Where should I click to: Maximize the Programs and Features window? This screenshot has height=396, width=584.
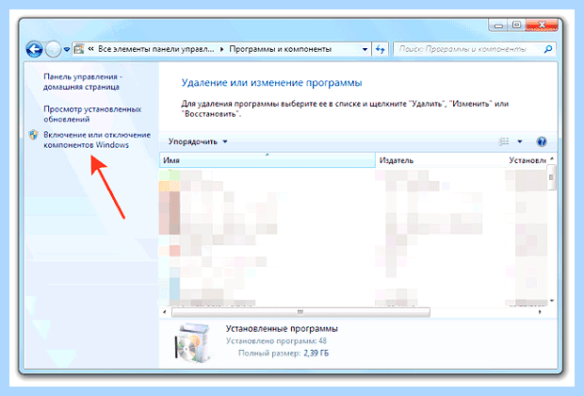click(x=516, y=25)
